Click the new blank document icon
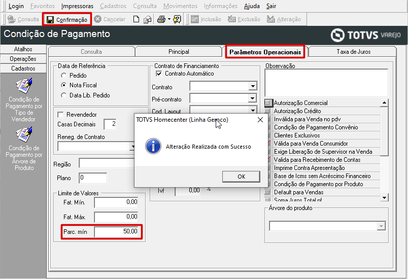The width and height of the screenshot is (408, 279). click(x=136, y=19)
